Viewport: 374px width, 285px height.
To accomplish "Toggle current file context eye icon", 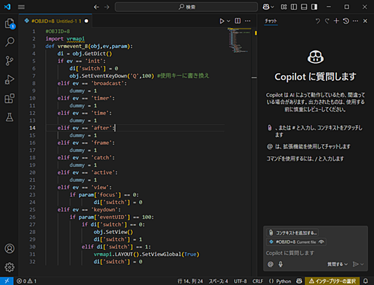I will point(321,242).
